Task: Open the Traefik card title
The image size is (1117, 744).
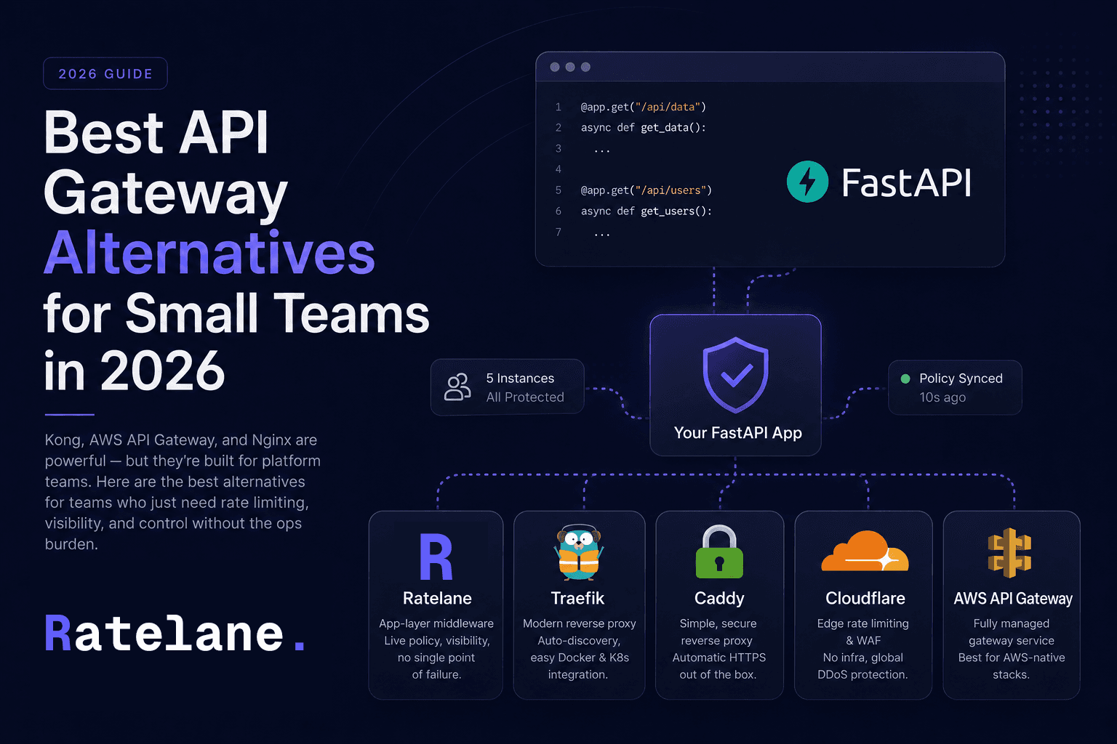Action: 577,598
